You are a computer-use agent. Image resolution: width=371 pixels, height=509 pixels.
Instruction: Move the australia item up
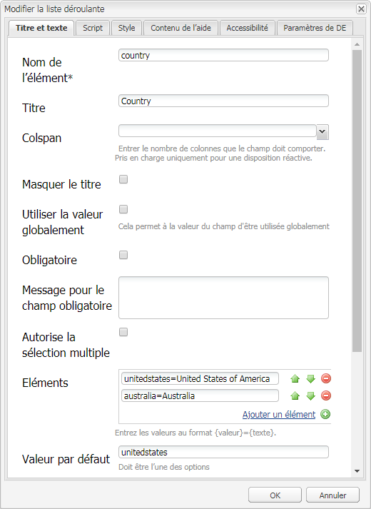point(295,395)
